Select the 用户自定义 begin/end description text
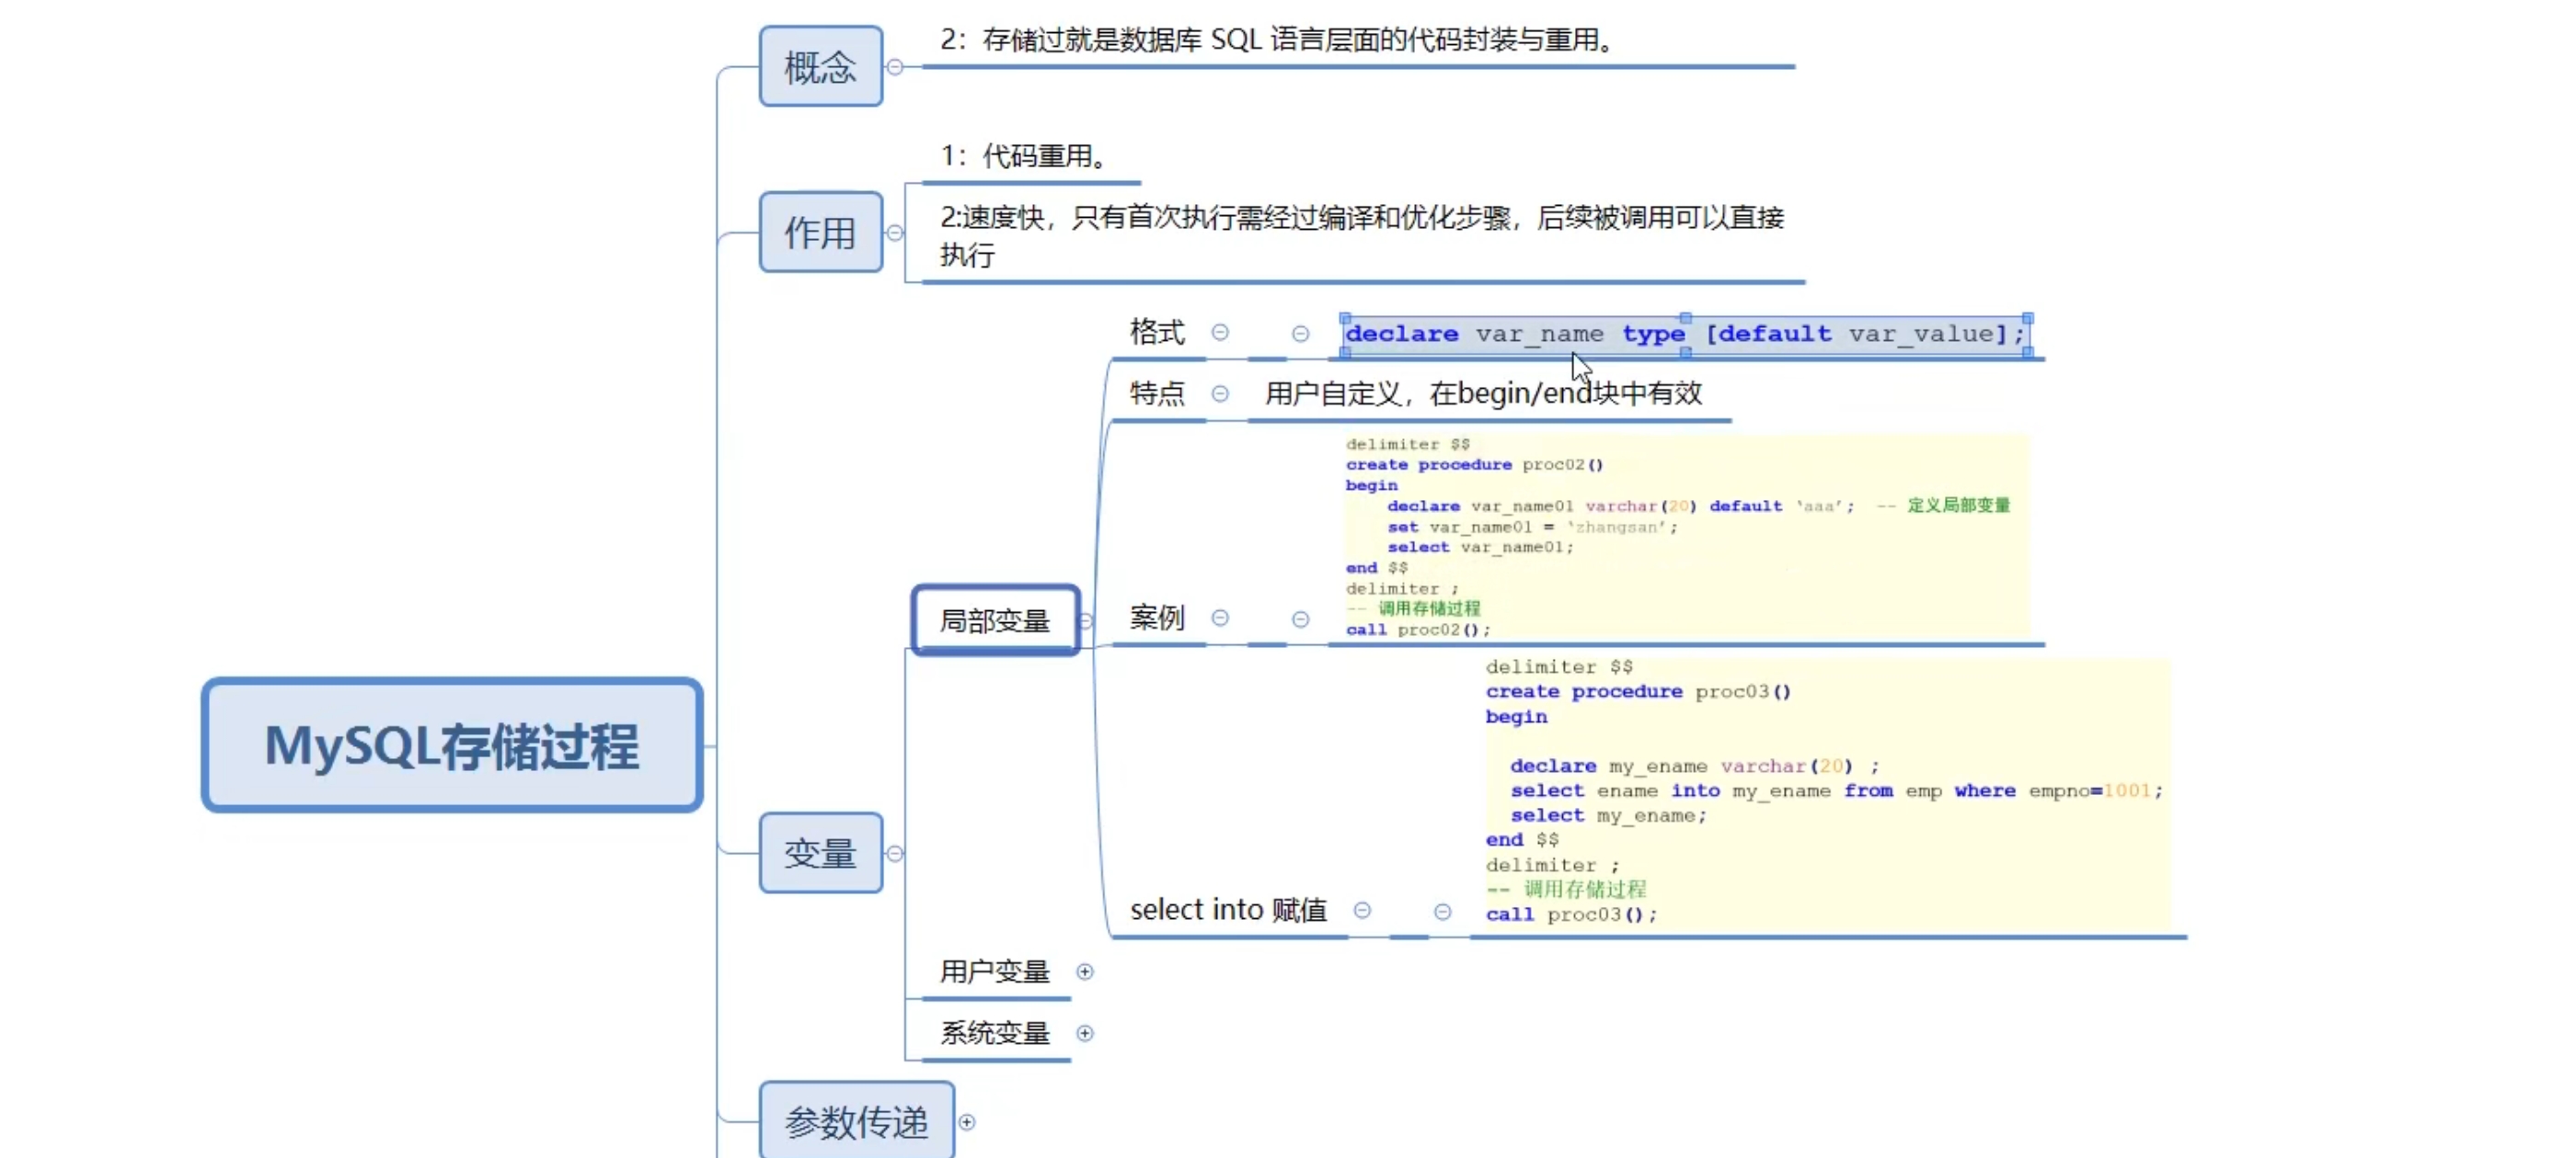2576x1158 pixels. 1482,393
